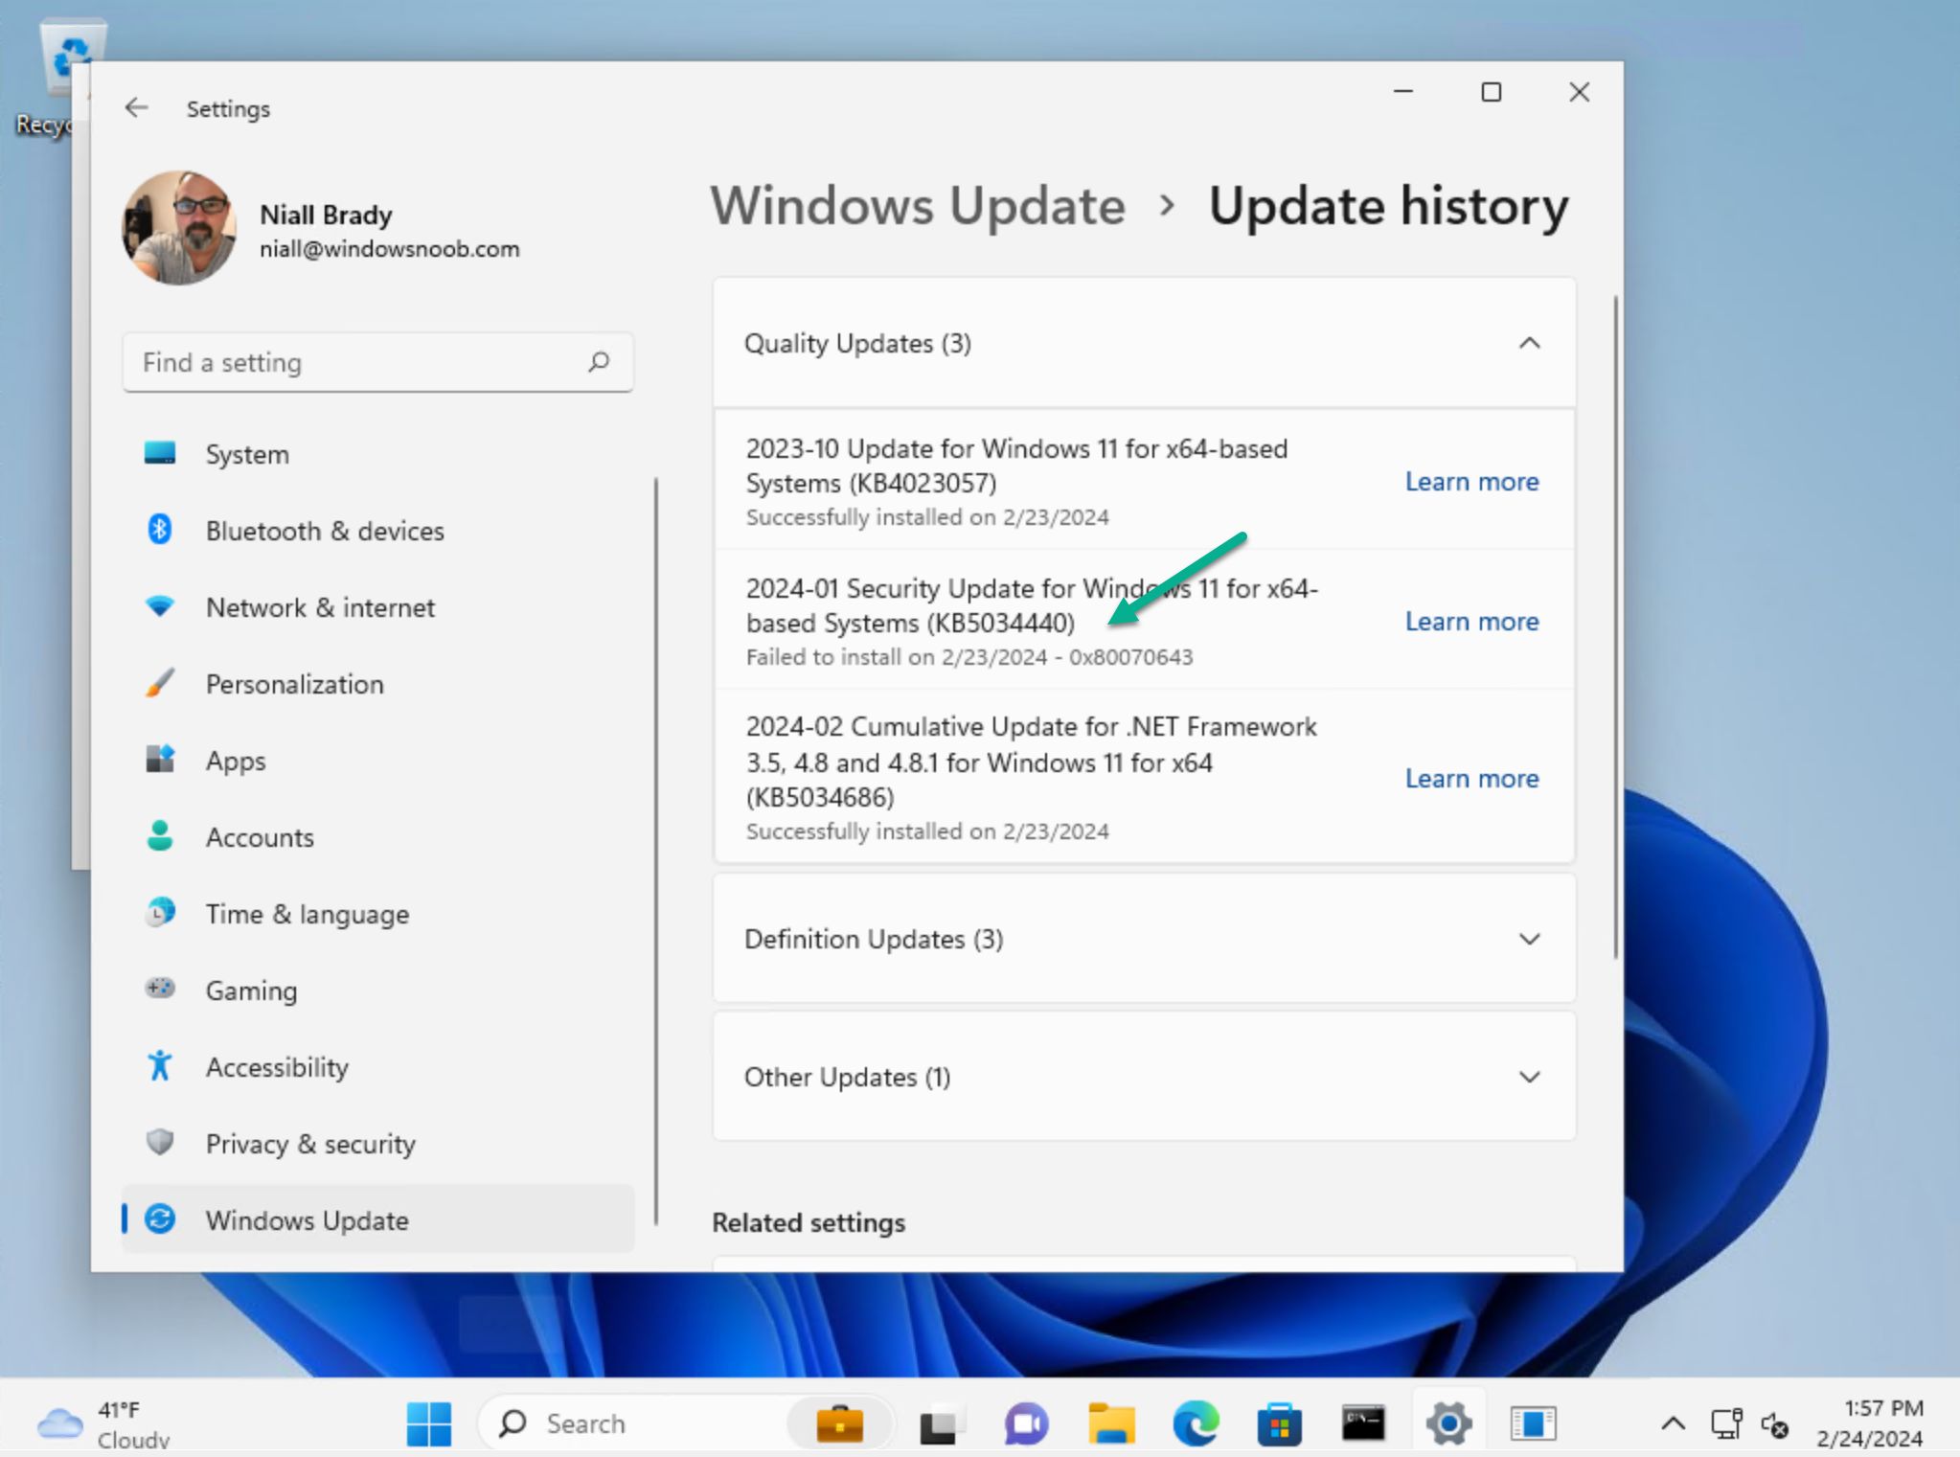Open Learn more for KB5034686 update
Image resolution: width=1960 pixels, height=1457 pixels.
click(x=1472, y=779)
